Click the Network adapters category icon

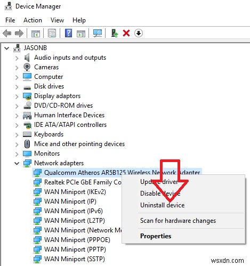coord(27,163)
